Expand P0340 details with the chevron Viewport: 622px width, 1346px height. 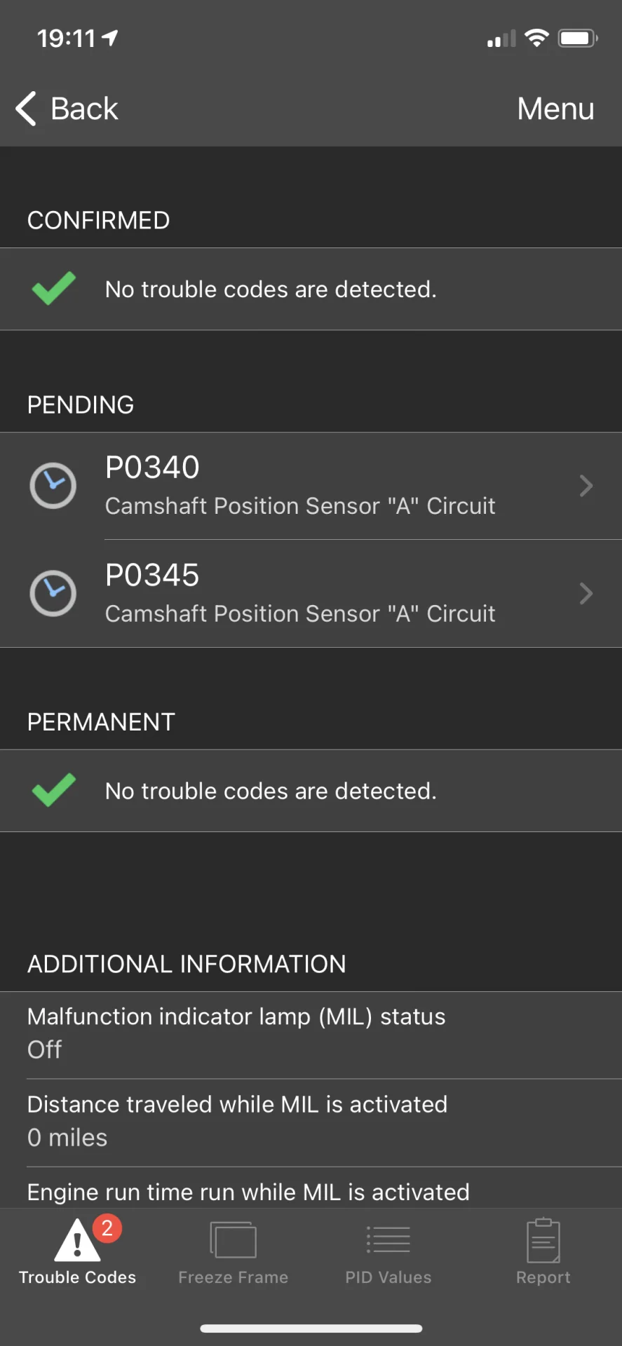click(x=586, y=486)
